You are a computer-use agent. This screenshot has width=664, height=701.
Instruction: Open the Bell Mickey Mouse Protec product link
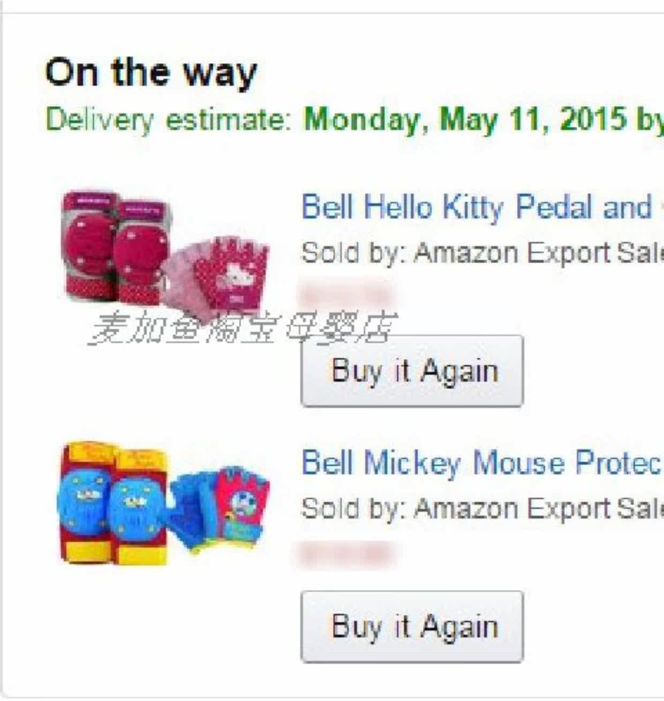(x=479, y=463)
